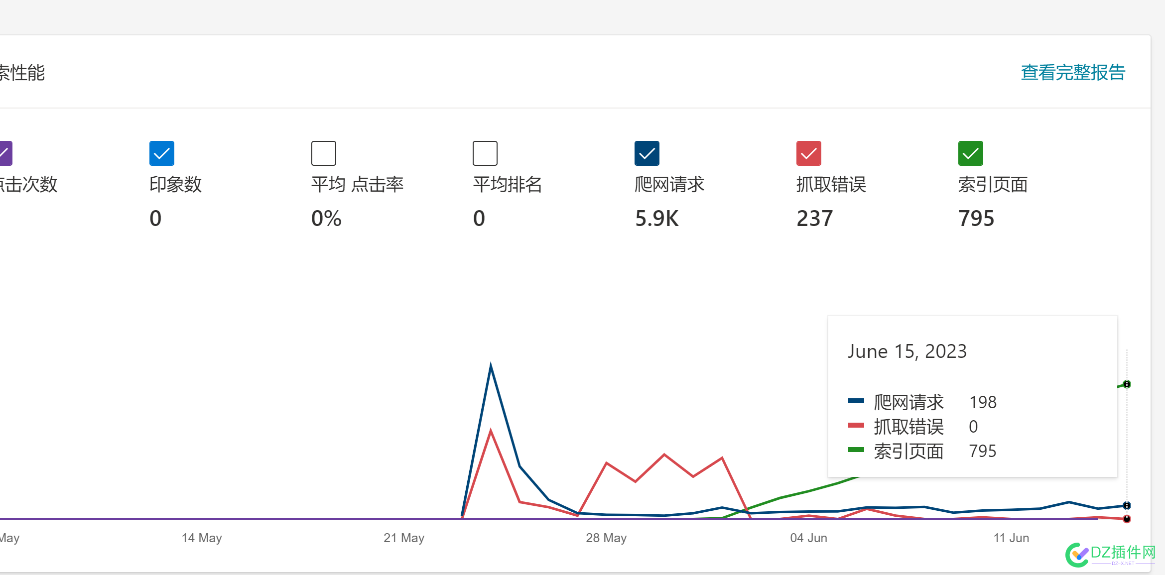Viewport: 1165px width, 575px height.
Task: Uncheck the dark blue 爬网请求 checkbox
Action: pyautogui.click(x=647, y=153)
